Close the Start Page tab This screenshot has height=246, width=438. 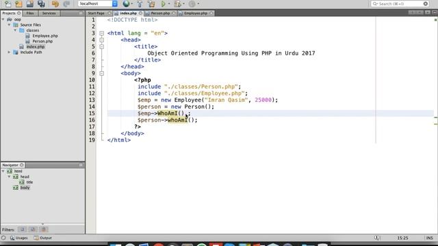[x=109, y=13]
